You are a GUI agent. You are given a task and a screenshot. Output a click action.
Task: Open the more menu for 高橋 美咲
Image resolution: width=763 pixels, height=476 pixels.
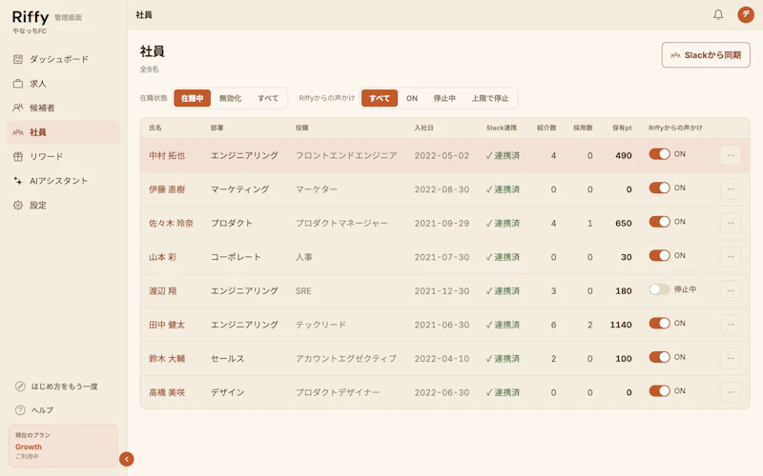click(731, 392)
